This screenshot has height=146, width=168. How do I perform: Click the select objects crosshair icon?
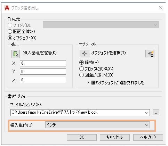[x=85, y=54]
